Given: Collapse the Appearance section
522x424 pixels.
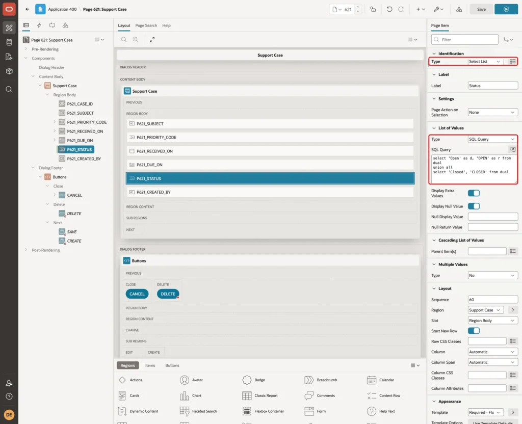Looking at the screenshot, I should click(434, 402).
